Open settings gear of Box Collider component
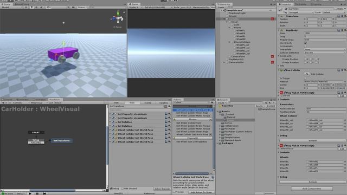 [345, 70]
